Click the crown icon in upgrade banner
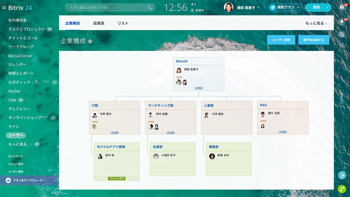Viewport: 350px width, 197px height. (x=8, y=180)
